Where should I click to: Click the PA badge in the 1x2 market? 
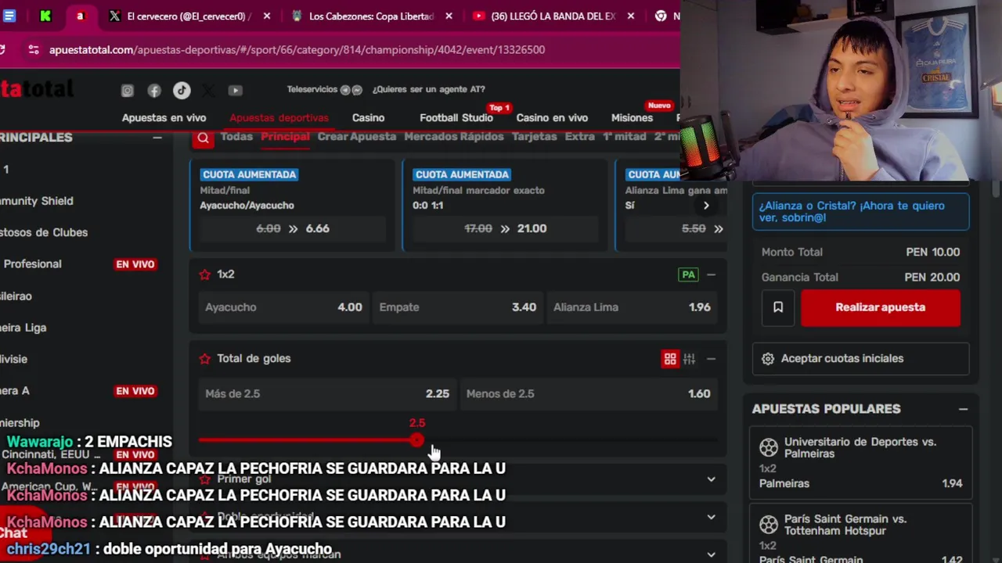(x=688, y=274)
